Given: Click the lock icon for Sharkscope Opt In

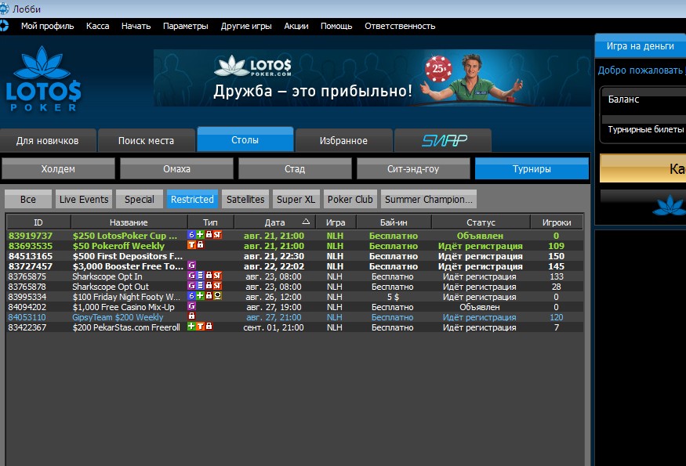Looking at the screenshot, I should pyautogui.click(x=209, y=276).
